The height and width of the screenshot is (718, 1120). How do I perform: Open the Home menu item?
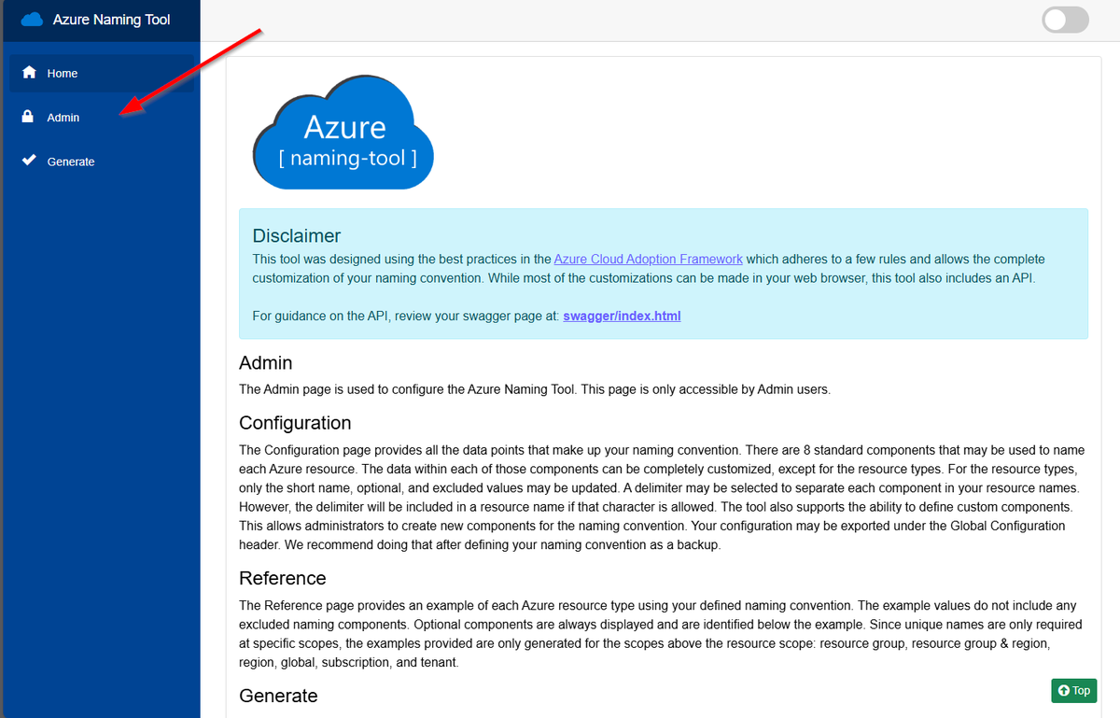pos(102,73)
